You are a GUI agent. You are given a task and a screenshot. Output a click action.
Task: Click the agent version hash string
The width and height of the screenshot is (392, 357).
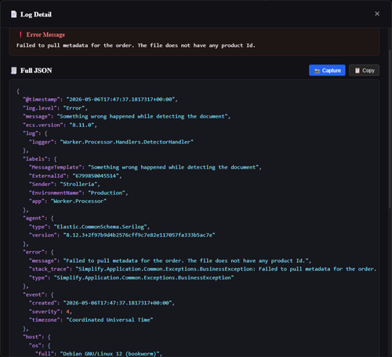point(139,235)
